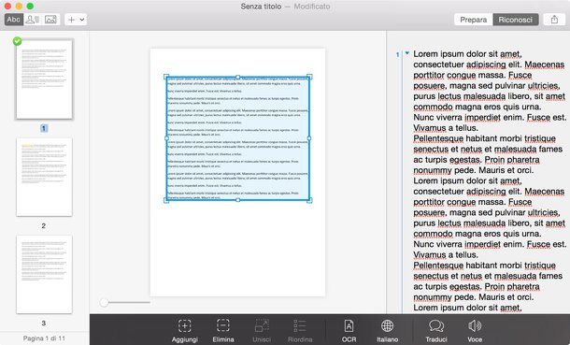Click the top-middle handle of selection box
Image resolution: width=570 pixels, height=345 pixels.
pos(237,77)
